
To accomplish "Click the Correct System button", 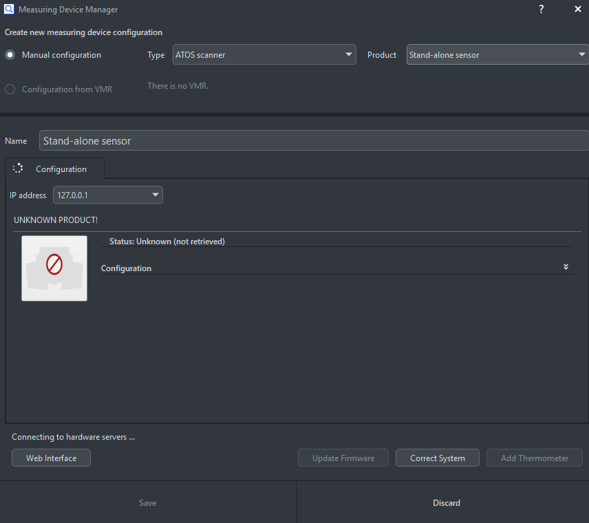I will pos(438,458).
